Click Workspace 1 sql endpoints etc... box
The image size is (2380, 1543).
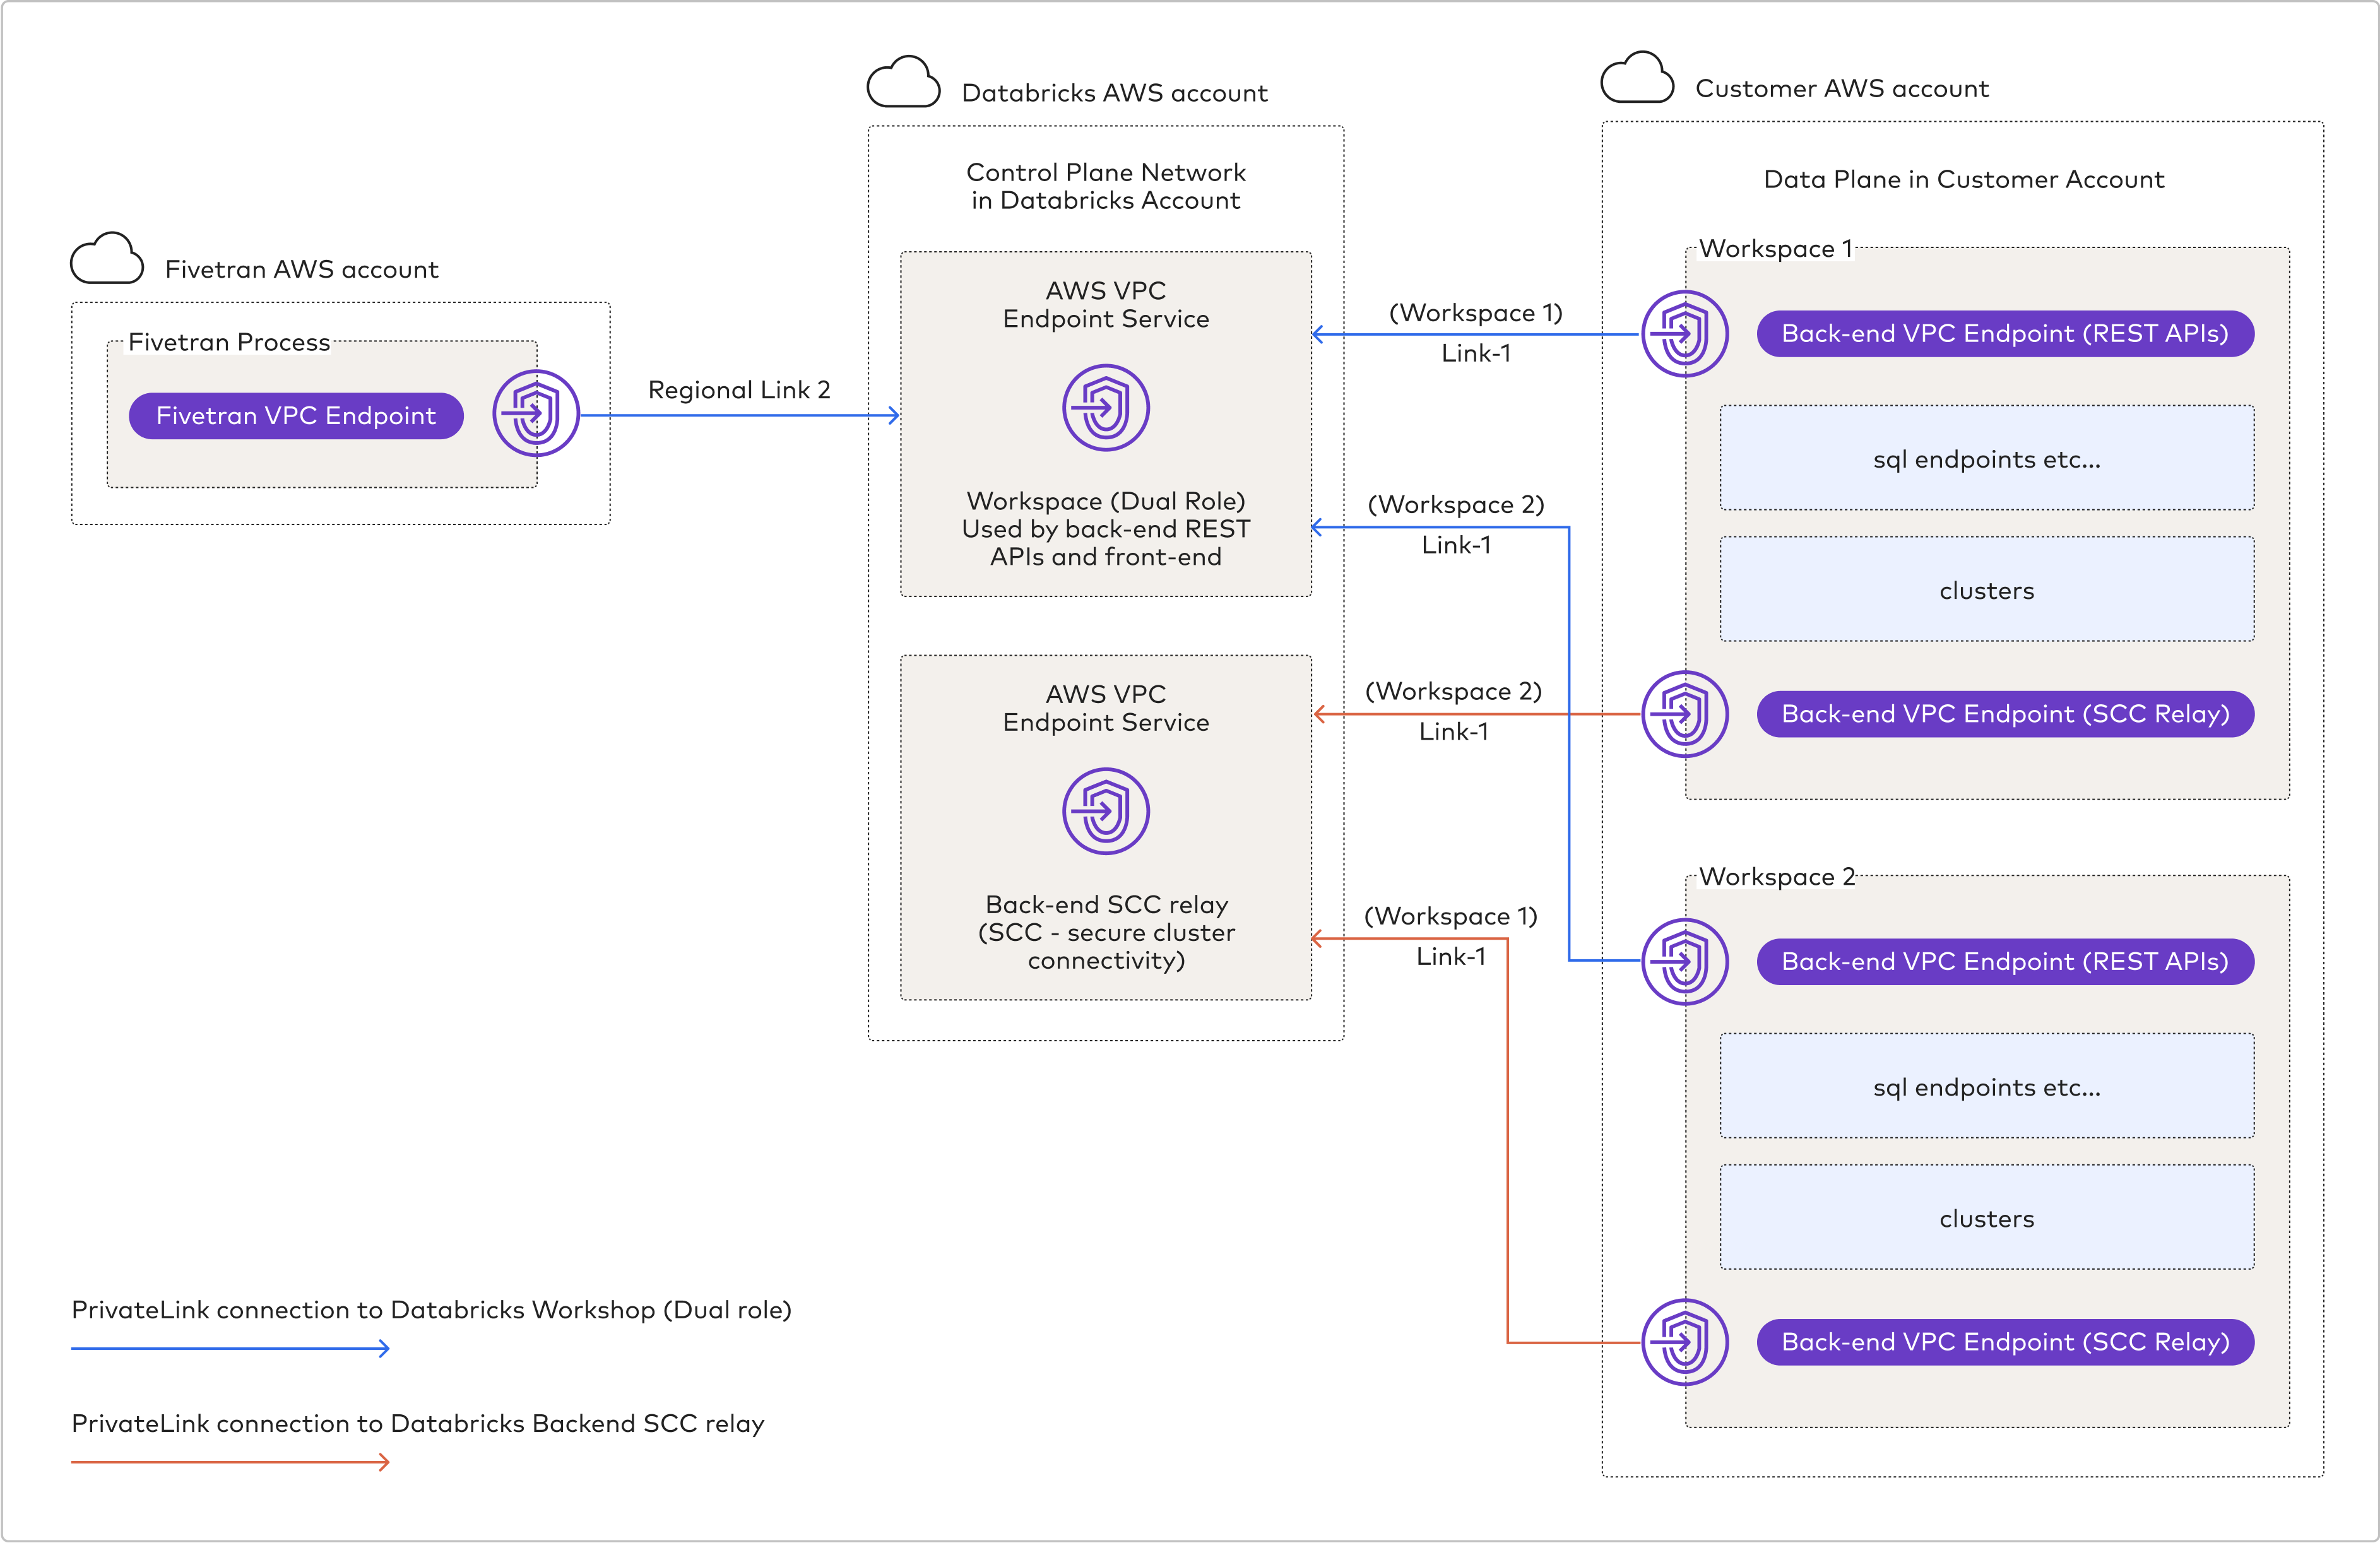pyautogui.click(x=1987, y=458)
